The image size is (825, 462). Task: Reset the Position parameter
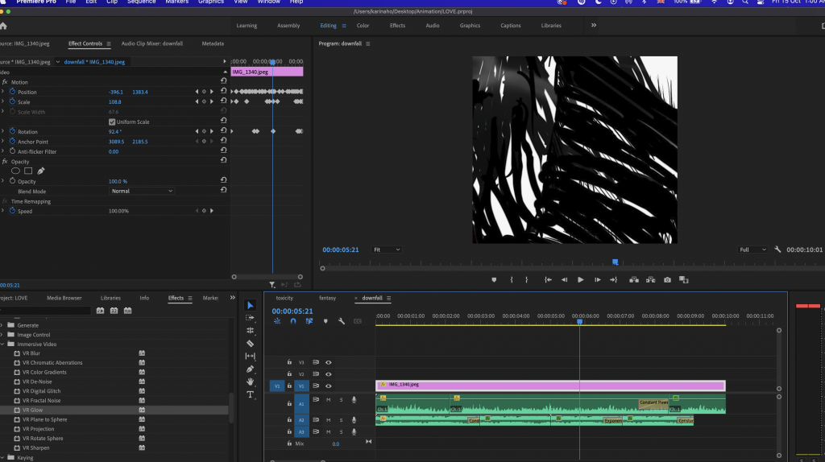point(223,92)
